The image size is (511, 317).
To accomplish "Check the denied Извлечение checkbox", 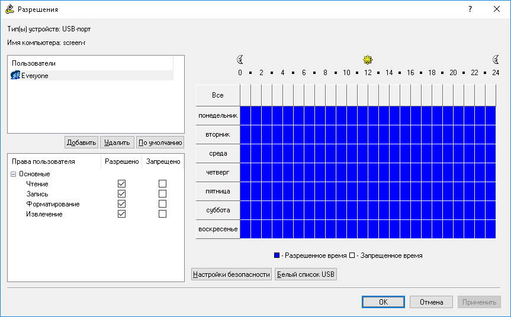I will tap(163, 214).
